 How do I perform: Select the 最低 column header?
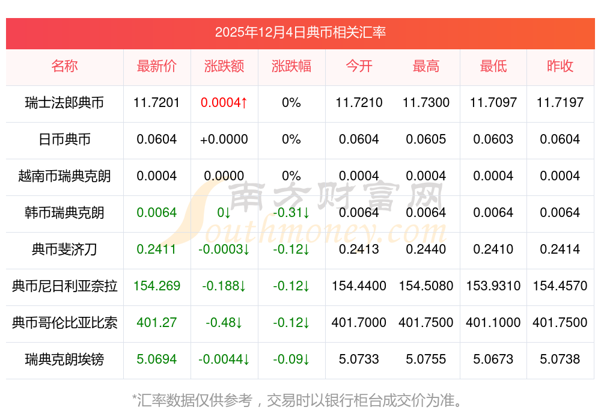493,66
